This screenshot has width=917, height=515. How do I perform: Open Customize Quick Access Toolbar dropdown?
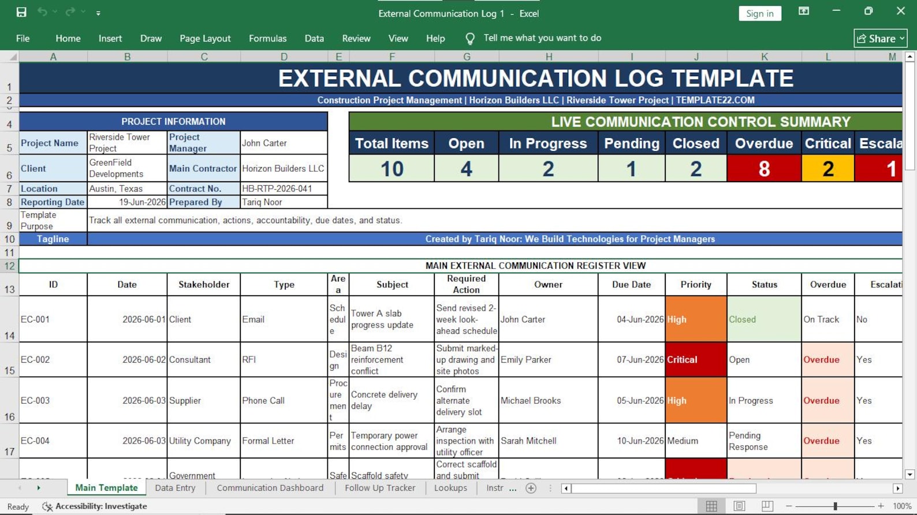pos(98,13)
